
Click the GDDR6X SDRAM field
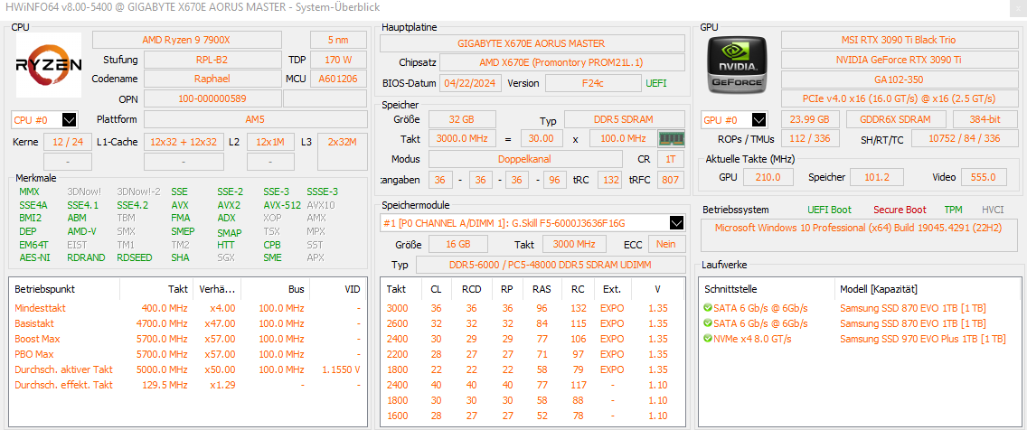point(897,120)
